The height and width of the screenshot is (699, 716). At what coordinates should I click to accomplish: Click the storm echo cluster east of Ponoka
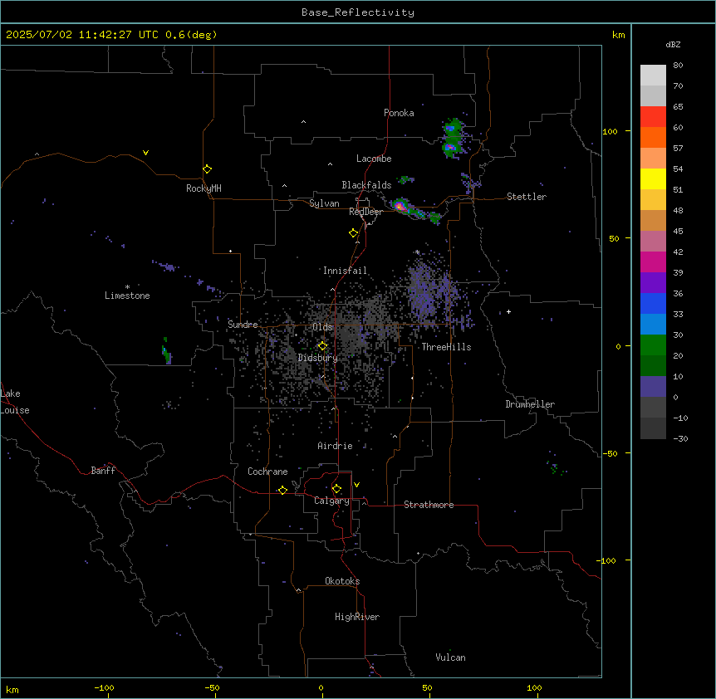click(x=452, y=139)
